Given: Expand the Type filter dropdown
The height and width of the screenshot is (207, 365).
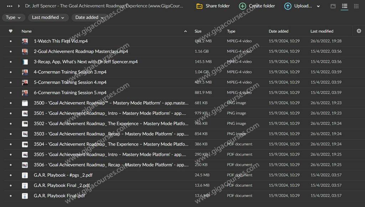Looking at the screenshot, I should pyautogui.click(x=14, y=17).
